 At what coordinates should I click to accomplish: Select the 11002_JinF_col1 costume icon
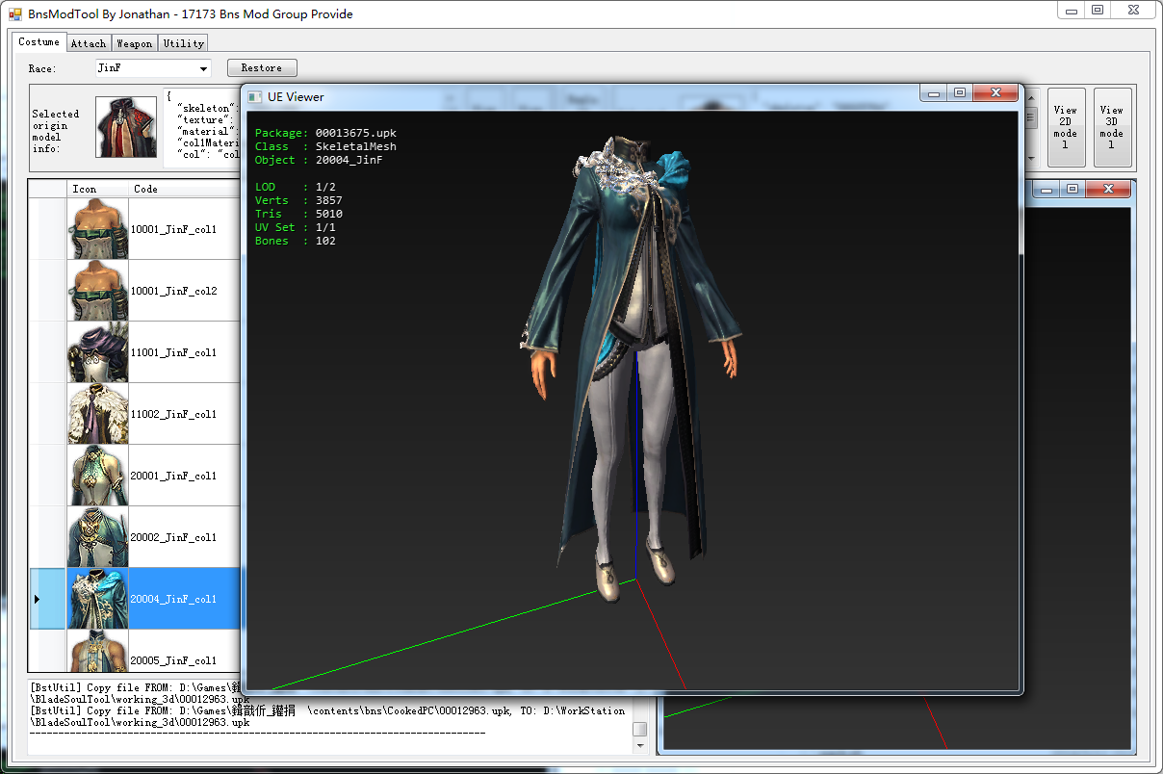tap(98, 414)
